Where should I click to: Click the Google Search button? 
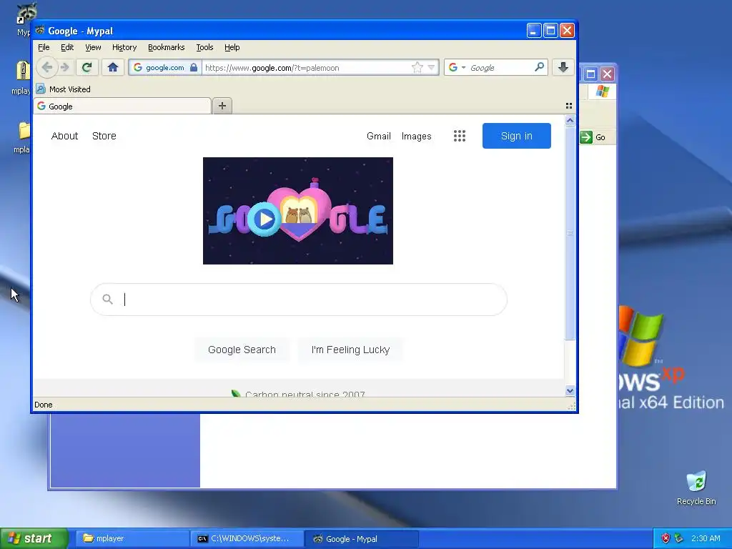point(242,350)
